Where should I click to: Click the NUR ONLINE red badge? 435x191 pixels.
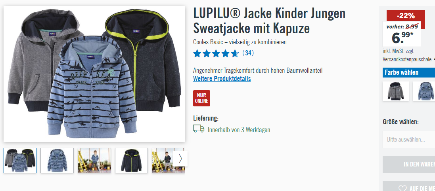(x=202, y=98)
